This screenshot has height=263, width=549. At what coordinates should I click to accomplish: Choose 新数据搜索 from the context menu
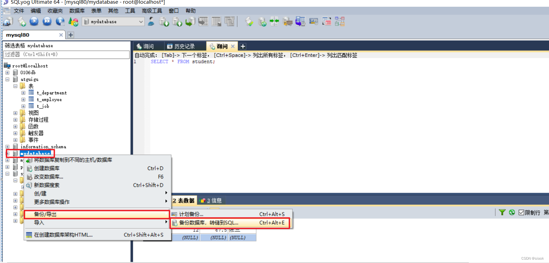pyautogui.click(x=97, y=185)
